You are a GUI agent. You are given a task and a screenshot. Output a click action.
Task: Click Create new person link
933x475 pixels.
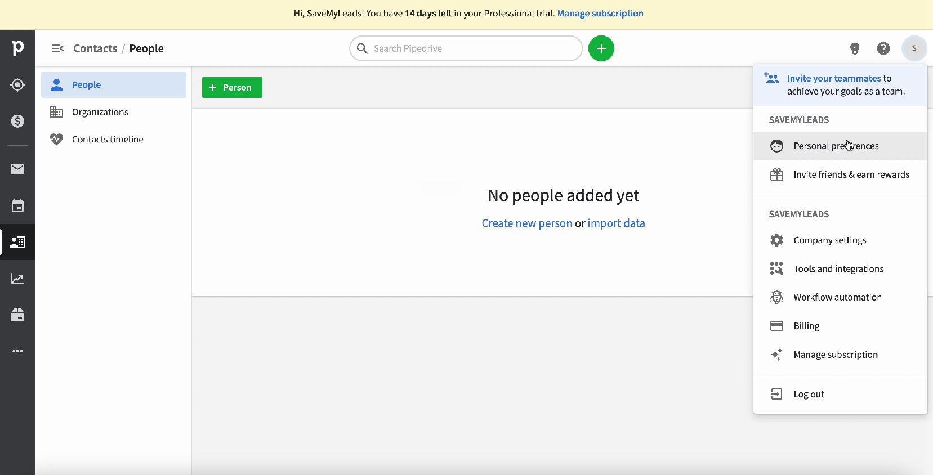click(526, 223)
